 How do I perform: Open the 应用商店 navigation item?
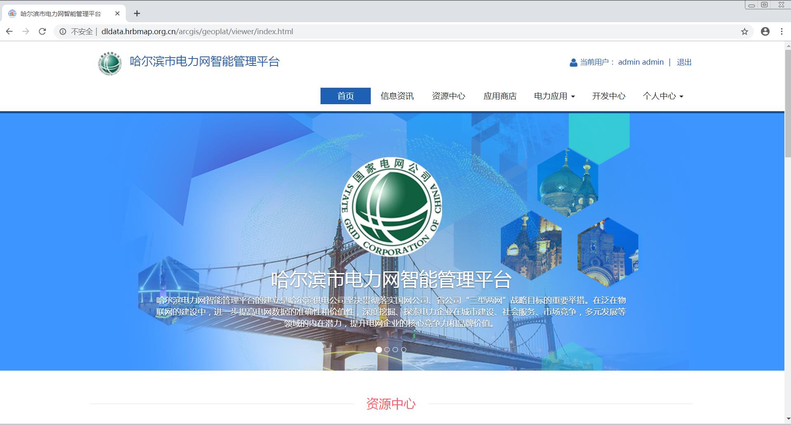(x=500, y=96)
